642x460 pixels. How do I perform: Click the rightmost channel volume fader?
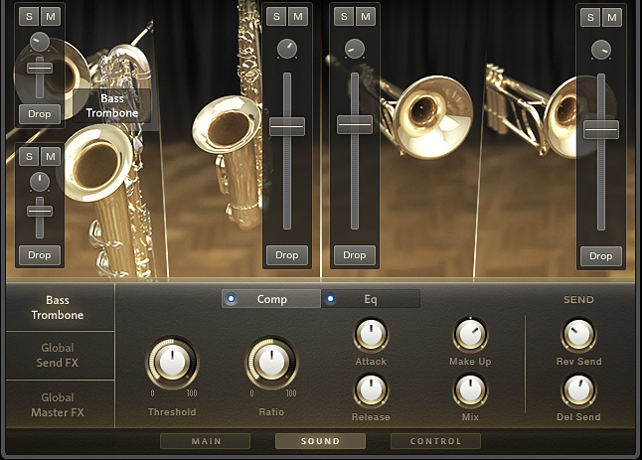601,129
